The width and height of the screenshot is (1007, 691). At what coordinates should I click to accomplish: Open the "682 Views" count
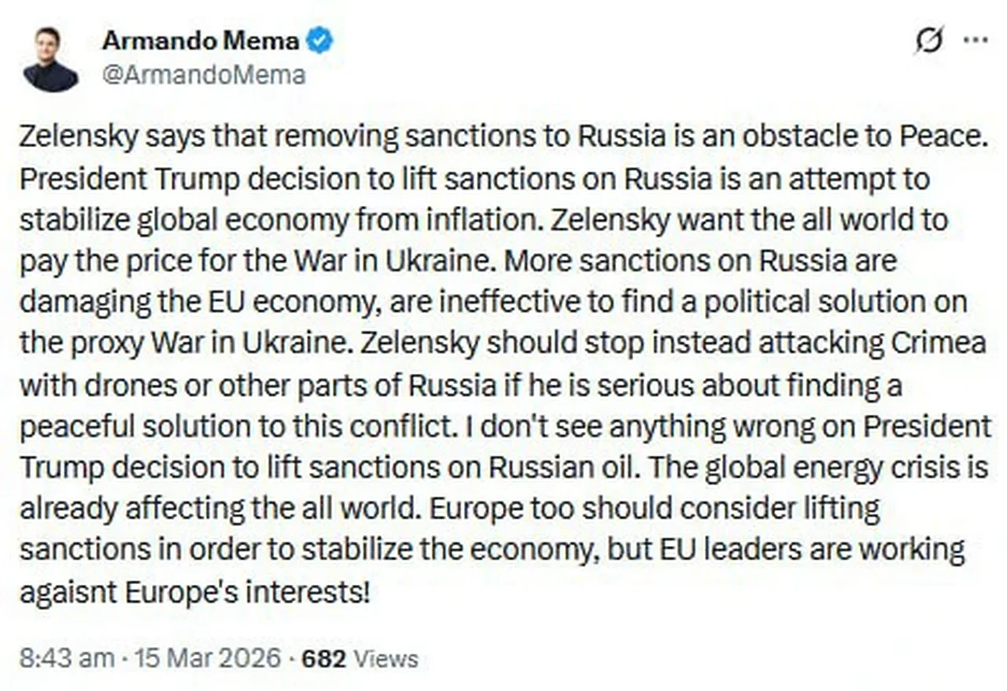click(x=360, y=657)
